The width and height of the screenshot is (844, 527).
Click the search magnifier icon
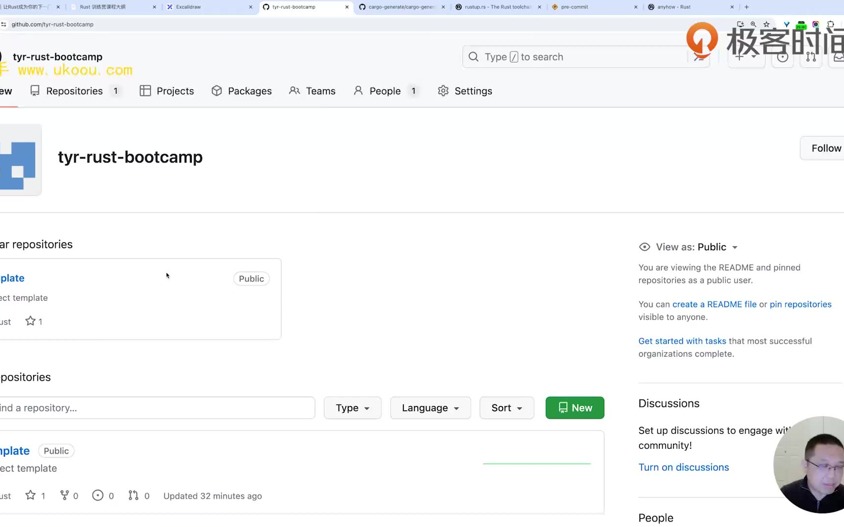(x=473, y=57)
